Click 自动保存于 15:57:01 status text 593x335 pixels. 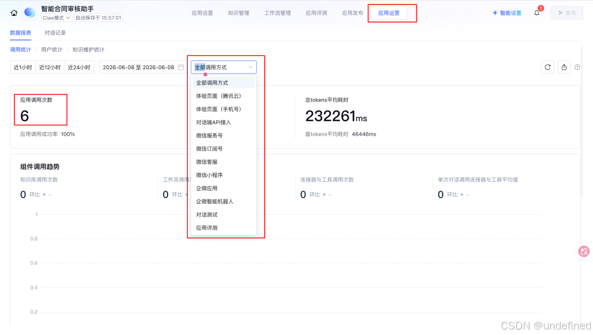pos(98,18)
